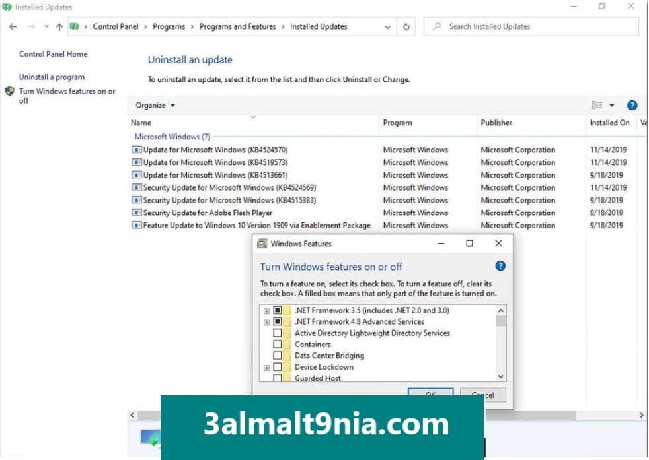
Task: Toggle .NET Framework 3.5 checkbox
Action: coord(278,310)
